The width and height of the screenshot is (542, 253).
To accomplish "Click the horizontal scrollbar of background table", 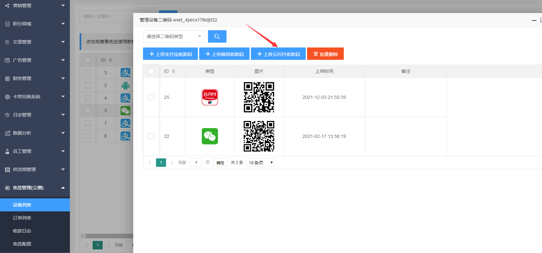I will tap(109, 236).
